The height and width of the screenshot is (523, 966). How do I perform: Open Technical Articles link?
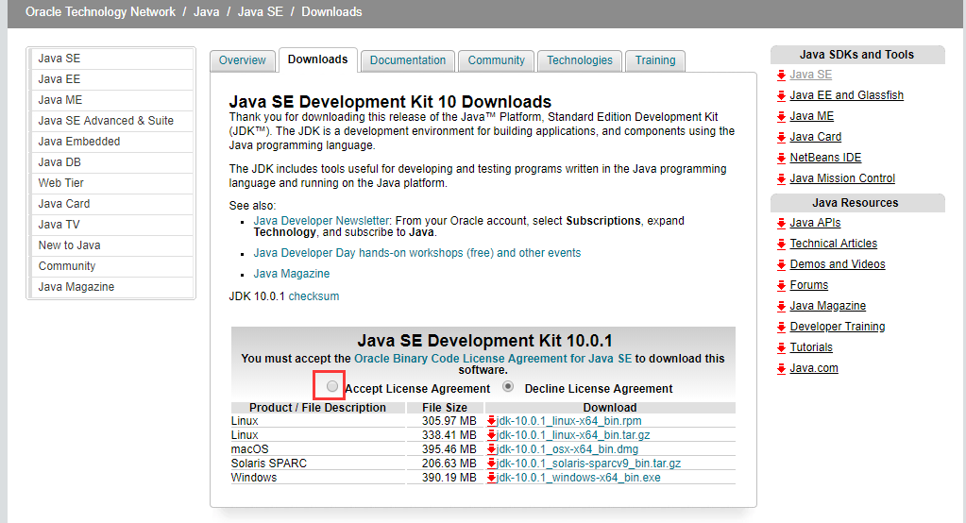(x=834, y=244)
